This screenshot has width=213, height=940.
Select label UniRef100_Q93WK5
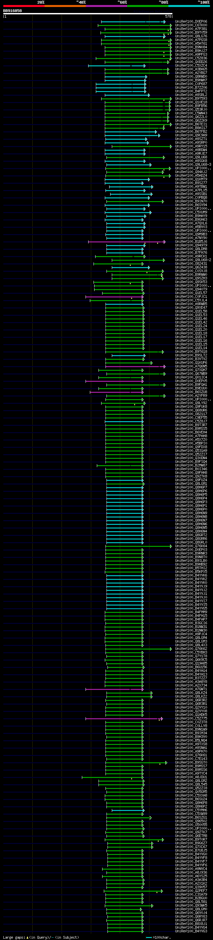(191, 906)
